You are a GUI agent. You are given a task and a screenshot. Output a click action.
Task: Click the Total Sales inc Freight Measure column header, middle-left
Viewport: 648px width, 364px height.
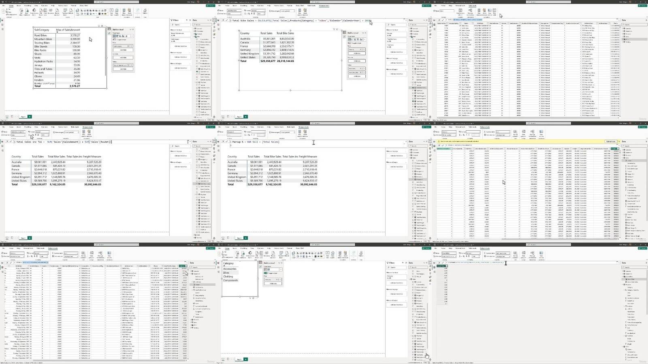[x=83, y=156]
